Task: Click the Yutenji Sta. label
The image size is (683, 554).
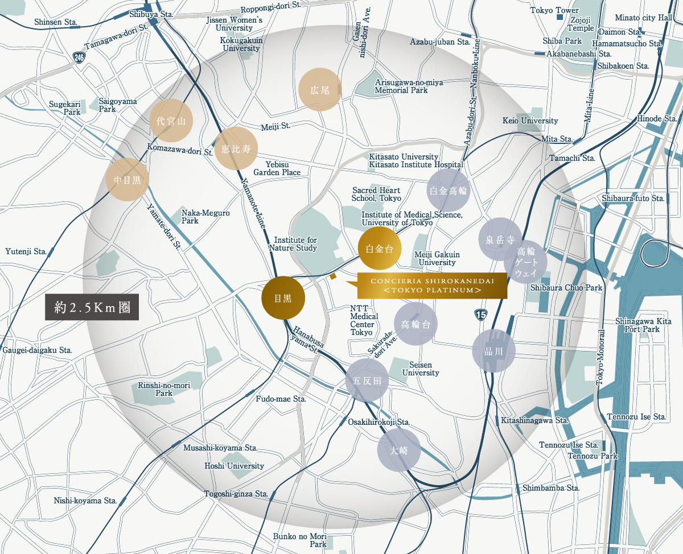Action: (x=26, y=251)
